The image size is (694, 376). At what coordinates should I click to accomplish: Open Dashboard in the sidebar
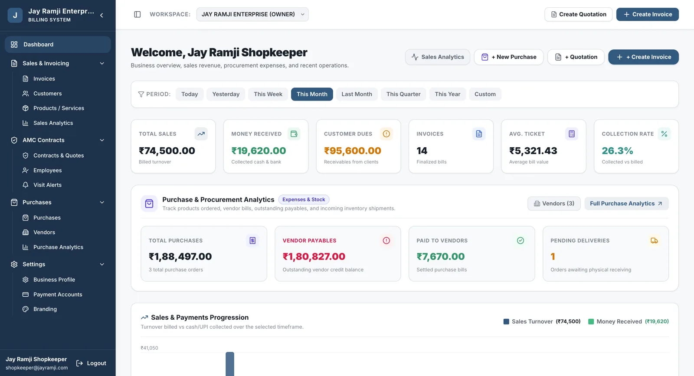pyautogui.click(x=58, y=45)
